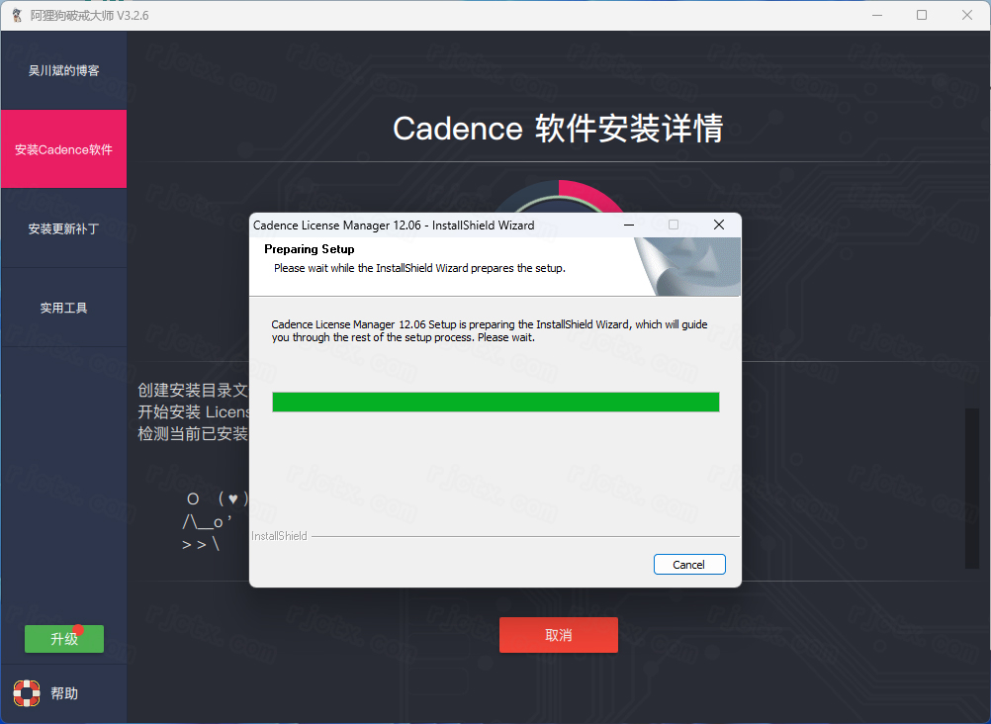Click the red 取消 button
This screenshot has width=991, height=724.
tap(559, 635)
